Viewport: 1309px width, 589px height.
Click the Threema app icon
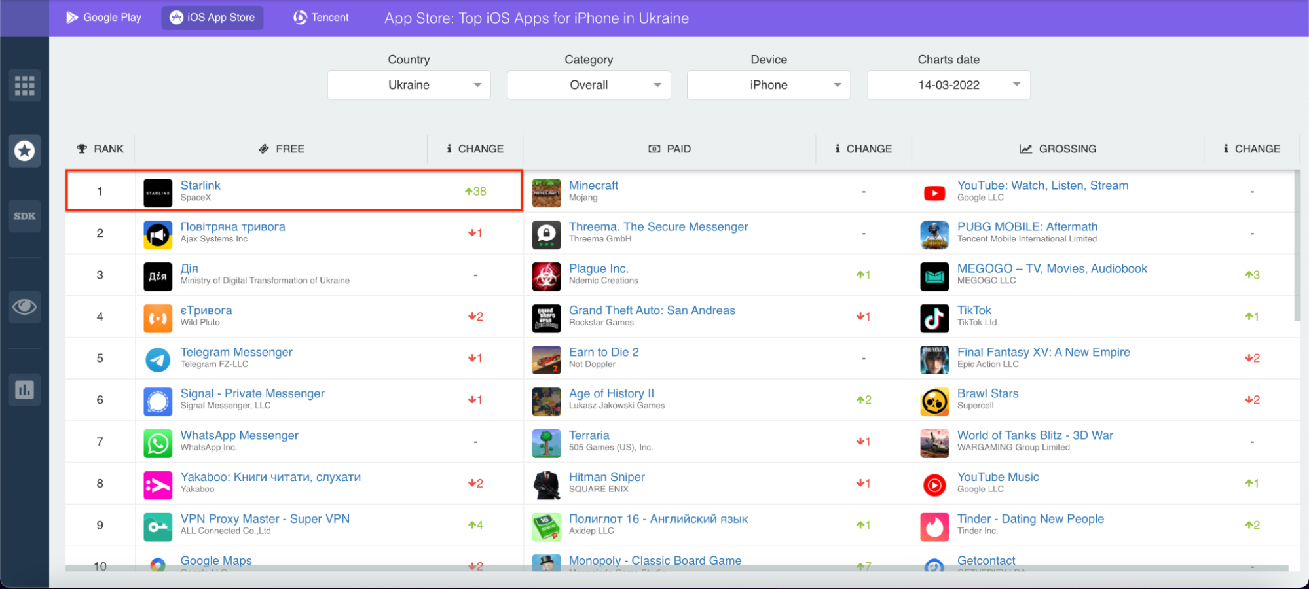tap(547, 234)
